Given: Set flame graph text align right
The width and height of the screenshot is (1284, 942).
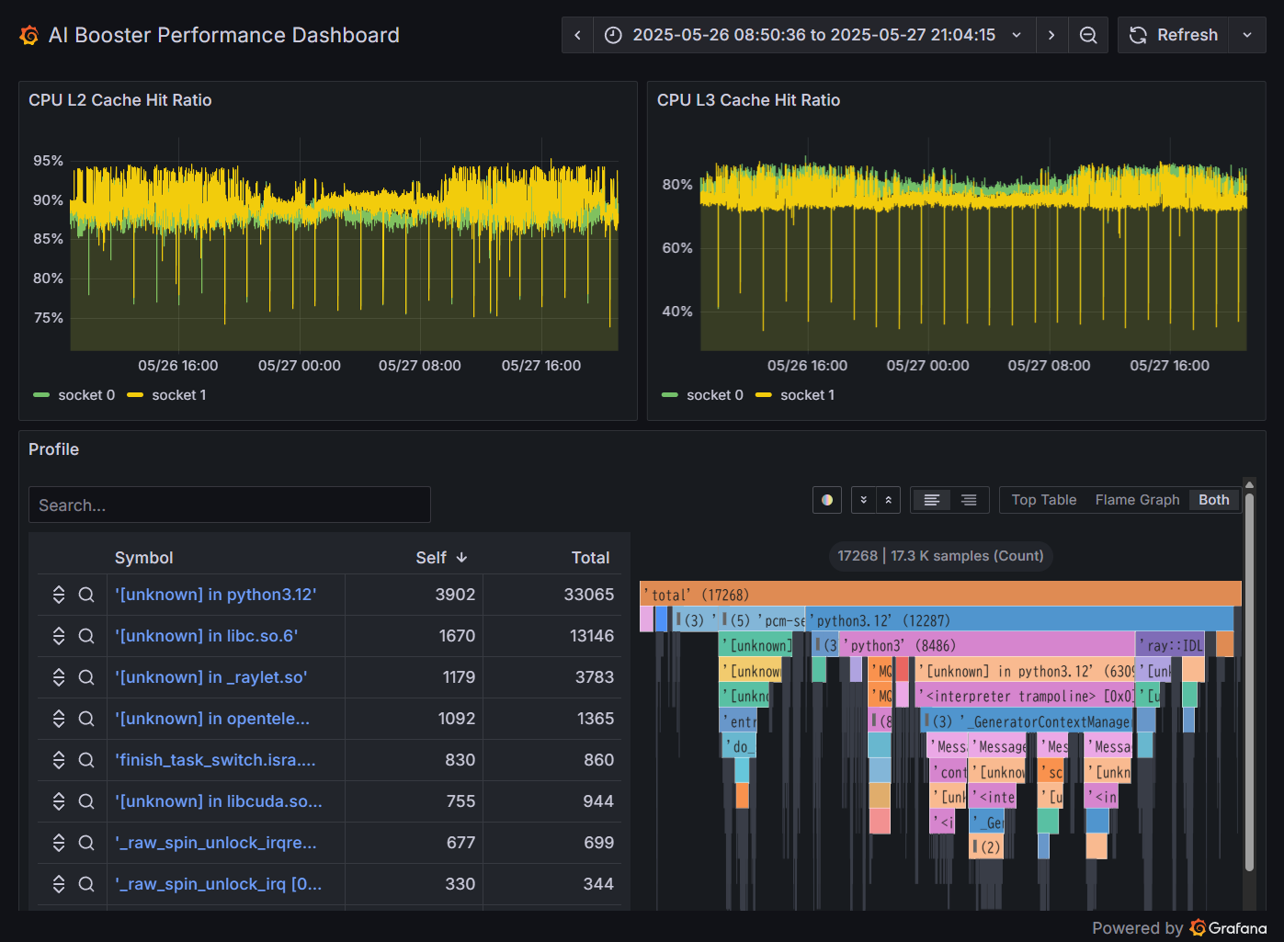Looking at the screenshot, I should [x=969, y=500].
